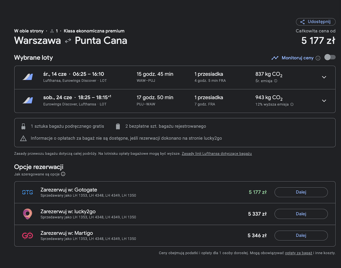Click the 7 godz. FRA layover text
Image resolution: width=341 pixels, height=268 pixels.
tap(205, 104)
